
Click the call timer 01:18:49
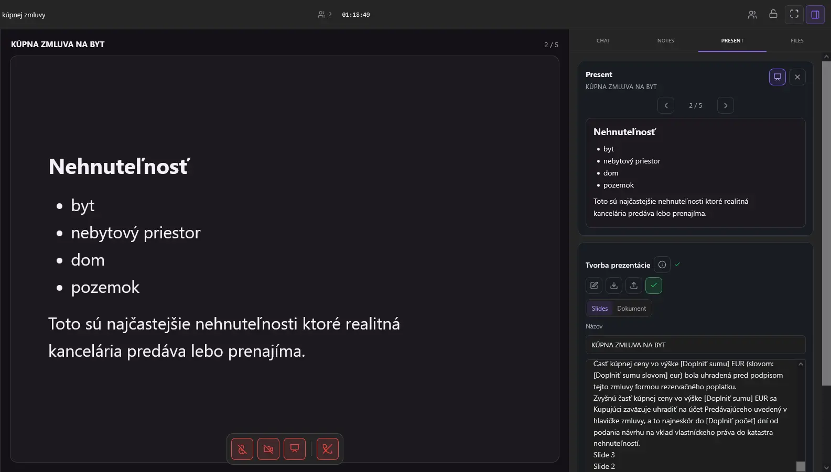pos(356,15)
